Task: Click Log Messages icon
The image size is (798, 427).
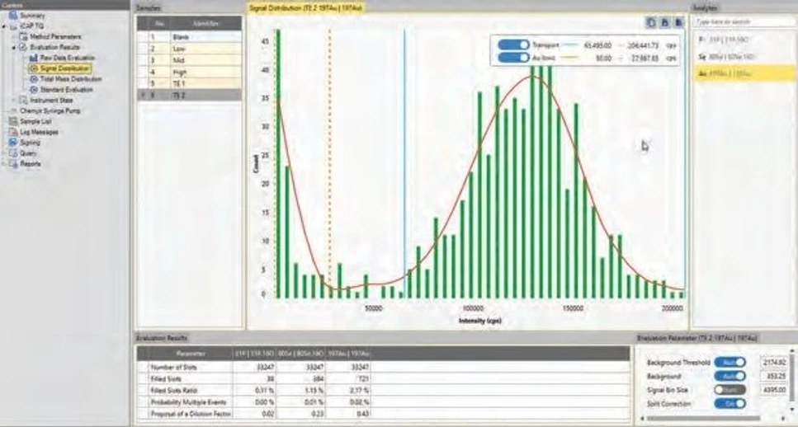Action: point(13,132)
